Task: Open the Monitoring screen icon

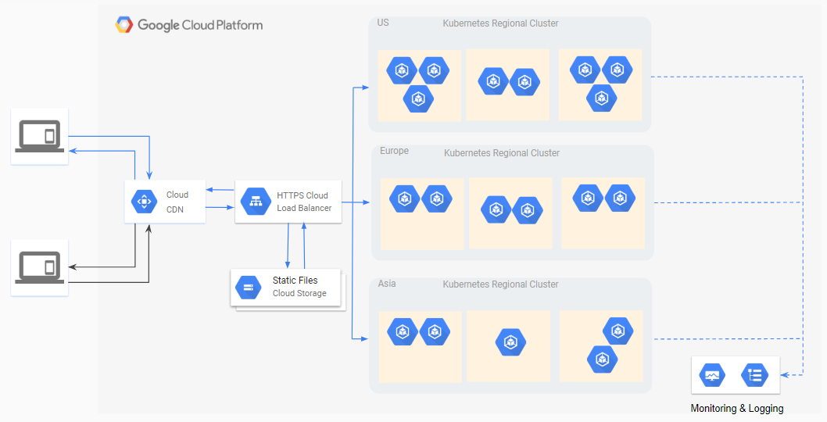Action: point(712,376)
